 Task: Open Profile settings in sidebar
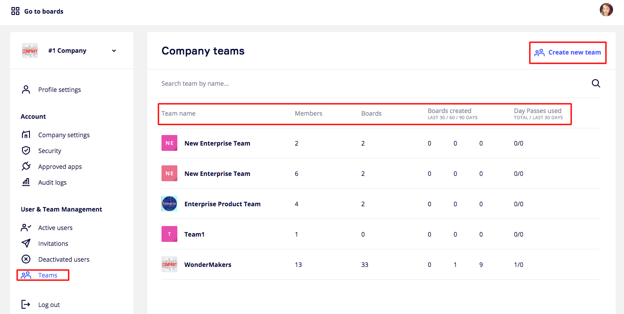(59, 90)
